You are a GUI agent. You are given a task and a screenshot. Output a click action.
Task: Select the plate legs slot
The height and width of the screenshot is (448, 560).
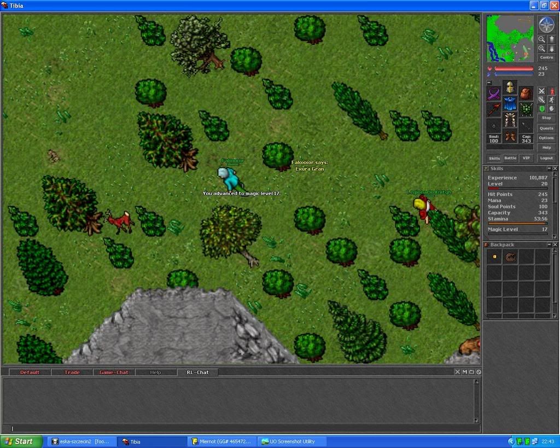(x=510, y=120)
